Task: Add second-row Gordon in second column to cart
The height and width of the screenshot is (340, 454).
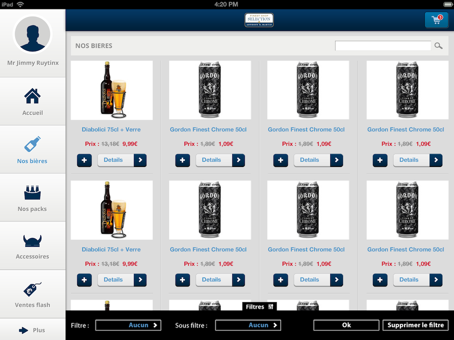Action: (182, 280)
